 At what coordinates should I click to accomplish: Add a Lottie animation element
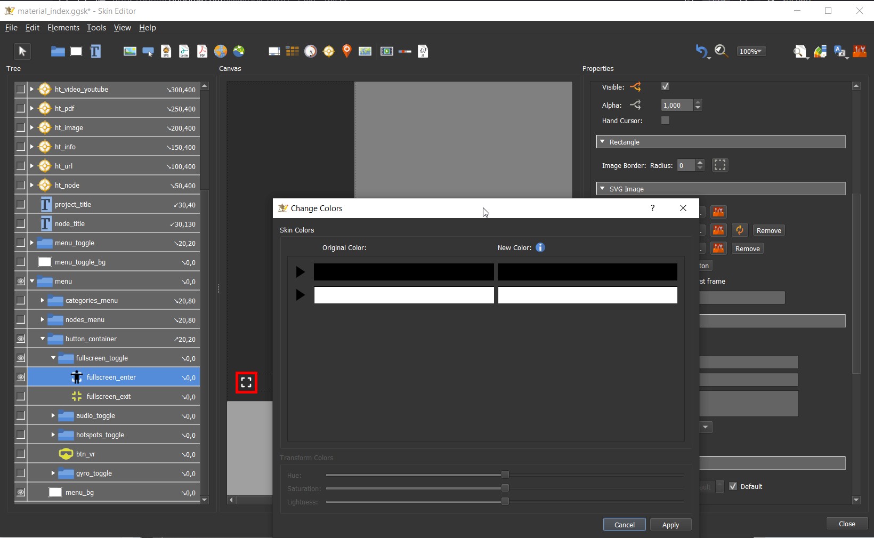tap(184, 51)
